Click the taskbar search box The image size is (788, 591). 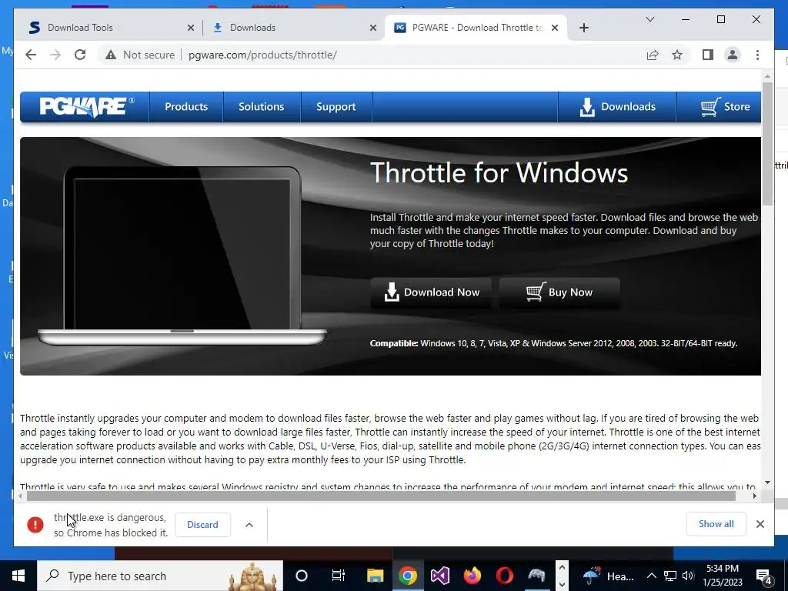coord(160,576)
